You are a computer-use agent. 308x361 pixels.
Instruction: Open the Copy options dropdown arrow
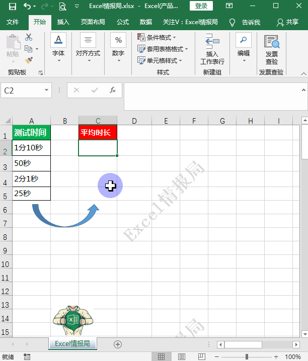(37, 49)
